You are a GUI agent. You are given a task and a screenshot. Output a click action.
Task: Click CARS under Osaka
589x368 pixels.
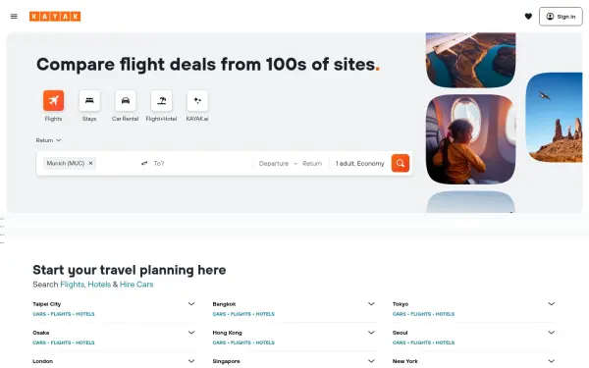click(x=39, y=342)
